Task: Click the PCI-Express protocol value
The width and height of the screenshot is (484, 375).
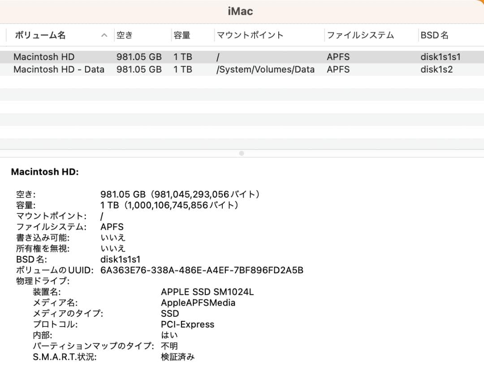Action: pyautogui.click(x=187, y=324)
